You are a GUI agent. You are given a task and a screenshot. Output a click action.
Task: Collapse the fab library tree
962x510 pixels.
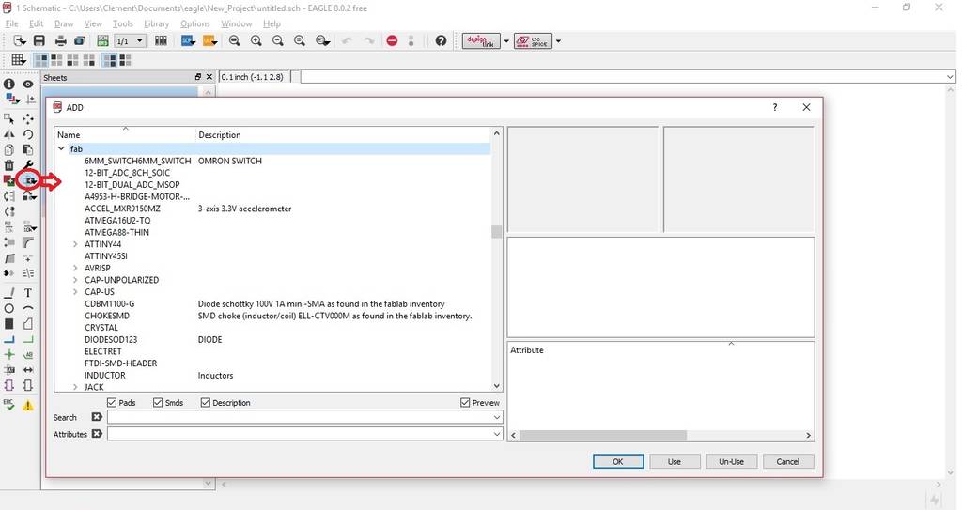tap(61, 148)
